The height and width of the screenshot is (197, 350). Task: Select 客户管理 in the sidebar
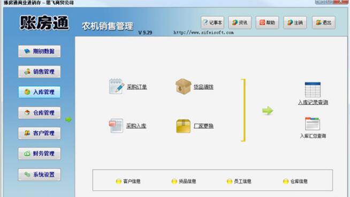click(39, 133)
